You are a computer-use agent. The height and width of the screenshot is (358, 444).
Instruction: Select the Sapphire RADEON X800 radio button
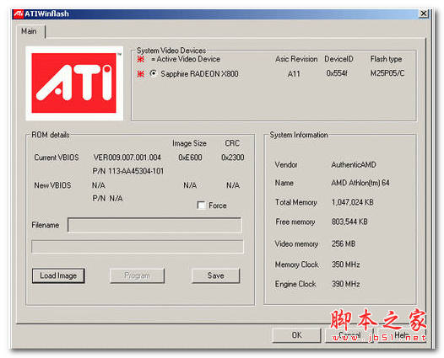click(x=153, y=73)
